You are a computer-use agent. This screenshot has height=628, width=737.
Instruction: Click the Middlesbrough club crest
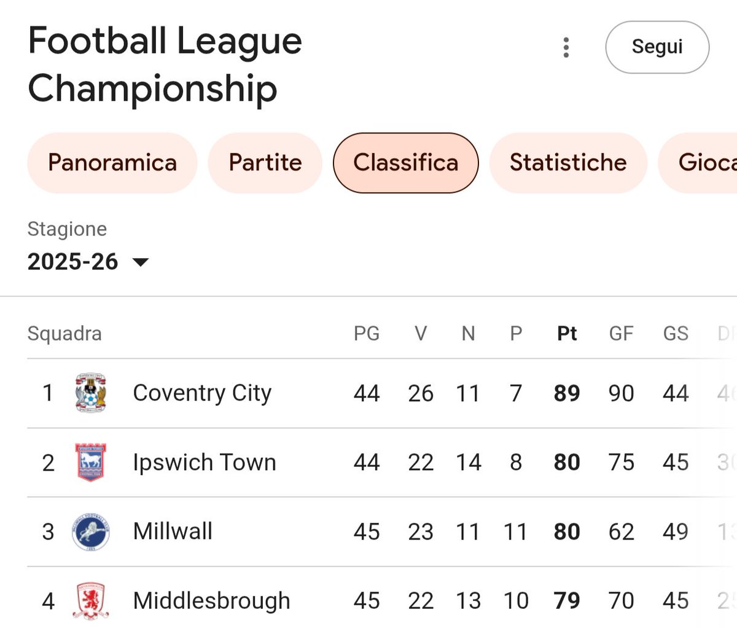[91, 601]
